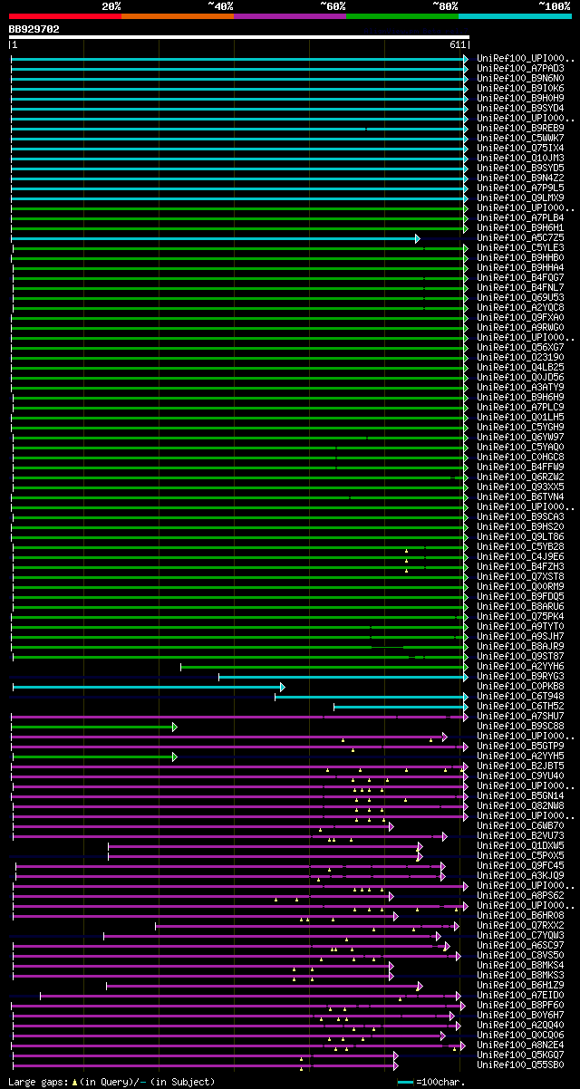Select the UniRef100_Q9LMX9 label
Image resolution: width=580 pixels, height=1089 pixels.
[x=521, y=198]
